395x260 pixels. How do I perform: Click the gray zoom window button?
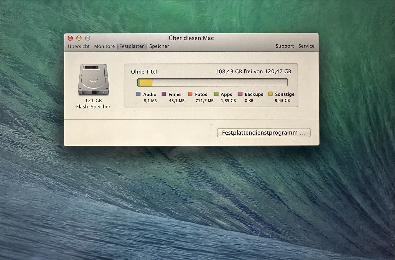(88, 38)
